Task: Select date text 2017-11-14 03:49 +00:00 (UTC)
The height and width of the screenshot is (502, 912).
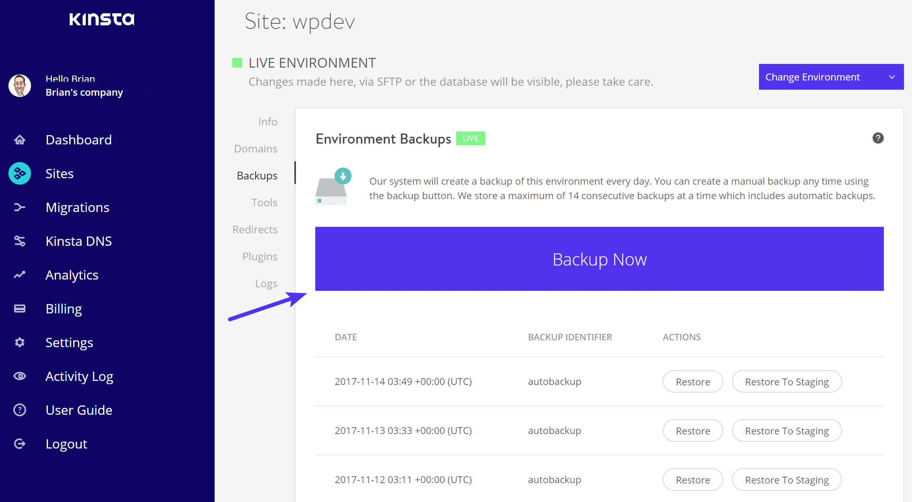Action: (403, 381)
